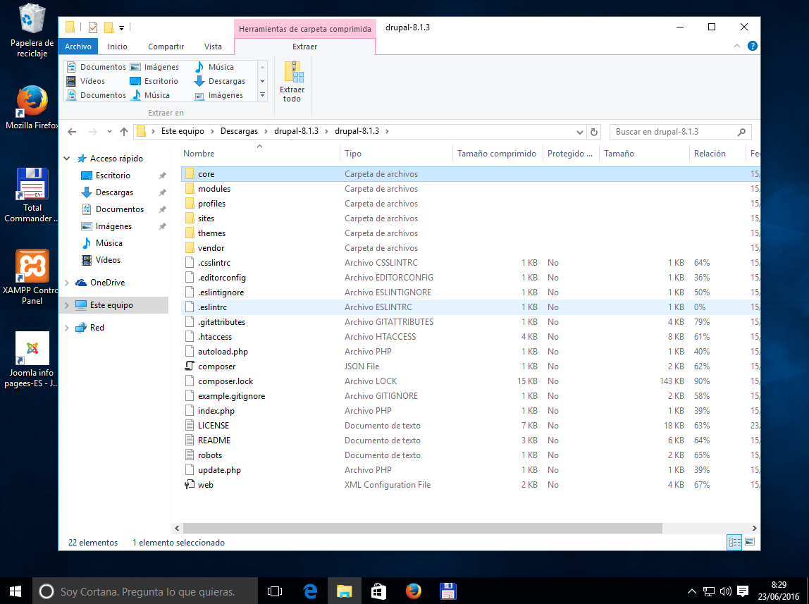Expand the Extraer en destinations gallery
This screenshot has height=604, width=809.
click(262, 95)
